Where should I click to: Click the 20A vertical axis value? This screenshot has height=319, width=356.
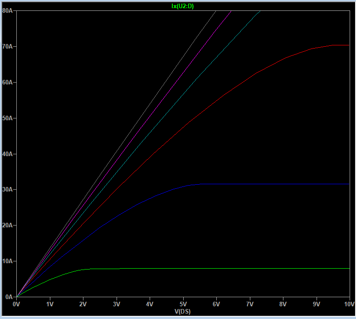pos(7,225)
